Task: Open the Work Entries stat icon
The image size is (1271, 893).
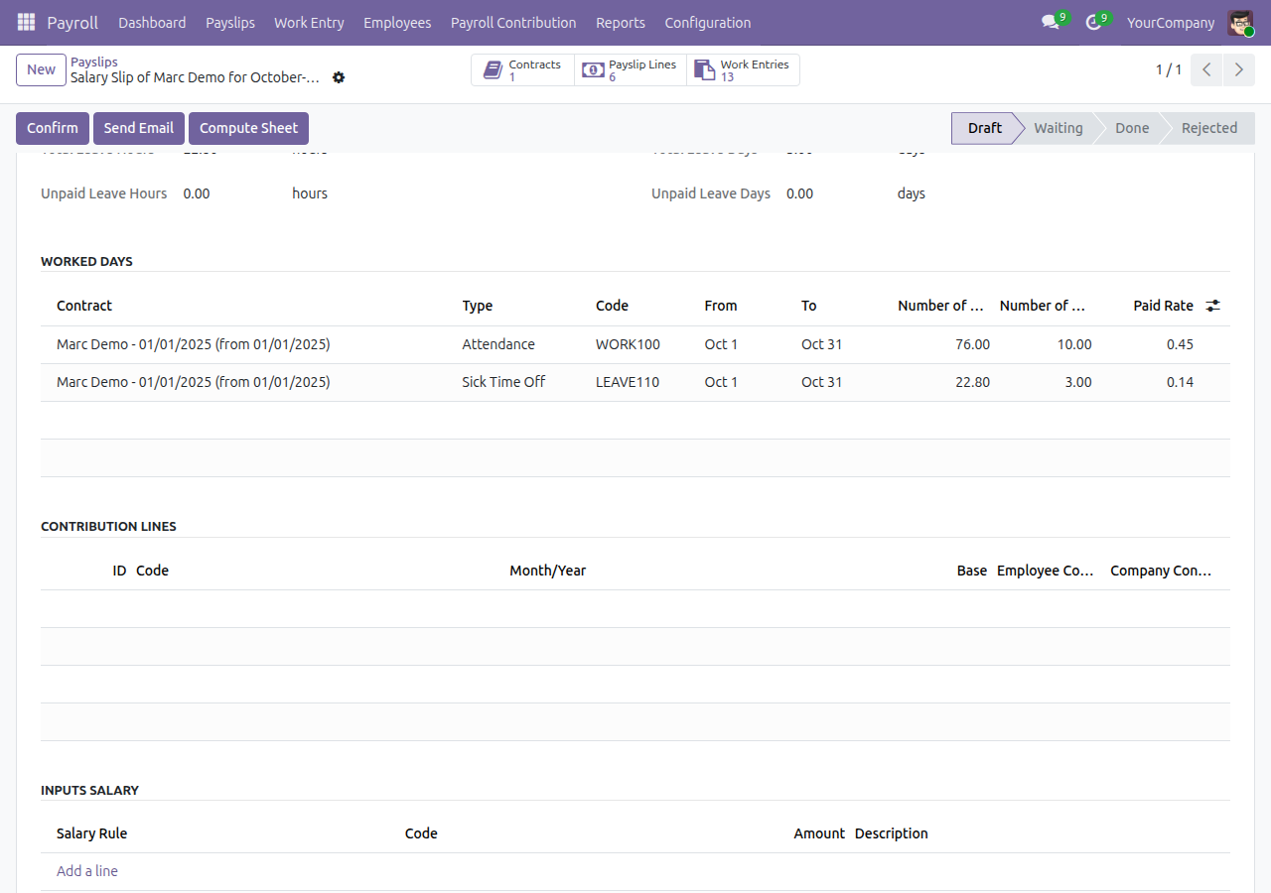Action: [704, 69]
